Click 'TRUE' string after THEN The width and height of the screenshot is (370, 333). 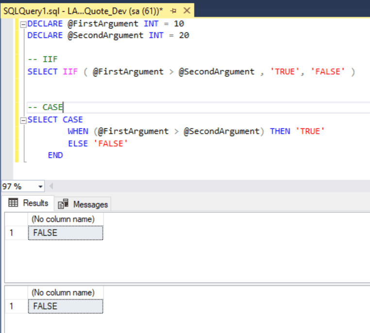pyautogui.click(x=310, y=131)
